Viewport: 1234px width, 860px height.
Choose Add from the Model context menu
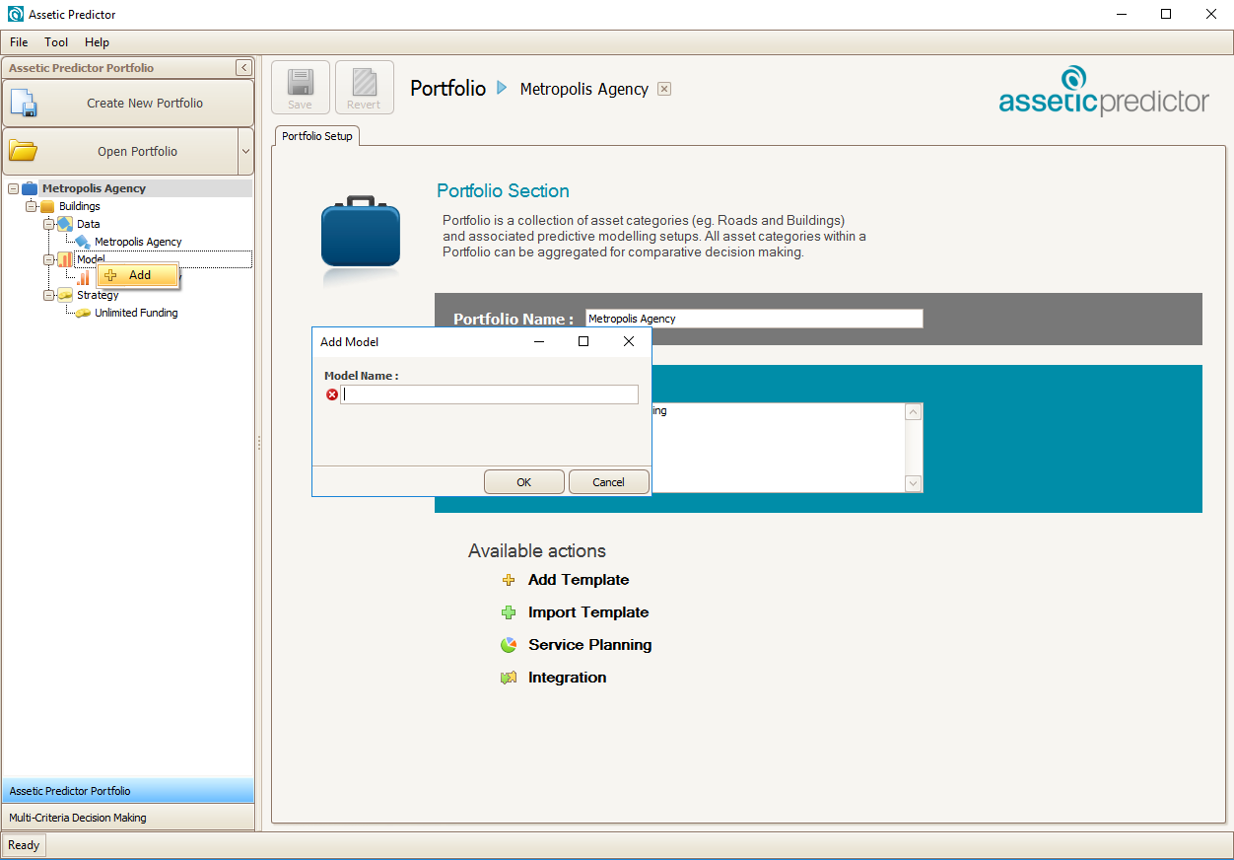(x=139, y=275)
